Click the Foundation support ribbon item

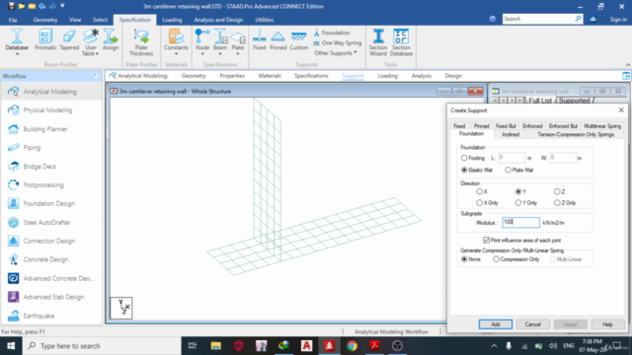click(332, 33)
